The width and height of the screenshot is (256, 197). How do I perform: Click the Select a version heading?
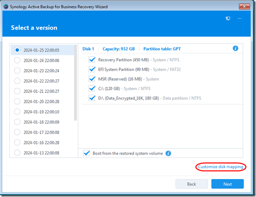pos(34,28)
